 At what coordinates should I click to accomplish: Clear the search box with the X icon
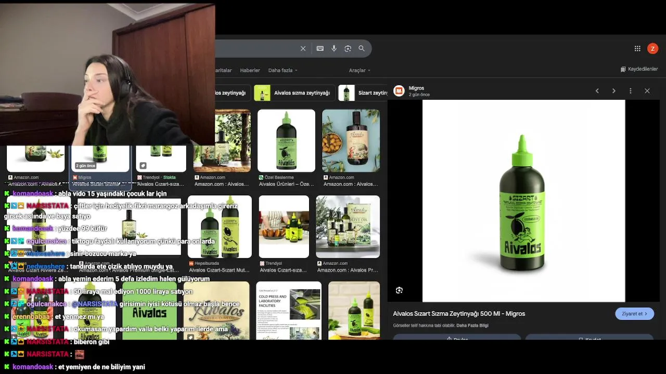click(x=303, y=48)
